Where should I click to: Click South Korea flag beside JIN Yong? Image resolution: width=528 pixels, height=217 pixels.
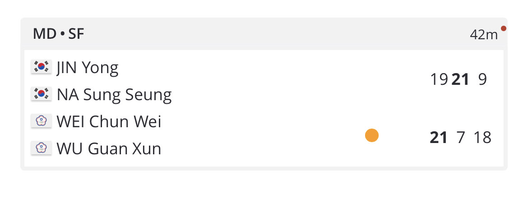point(41,67)
